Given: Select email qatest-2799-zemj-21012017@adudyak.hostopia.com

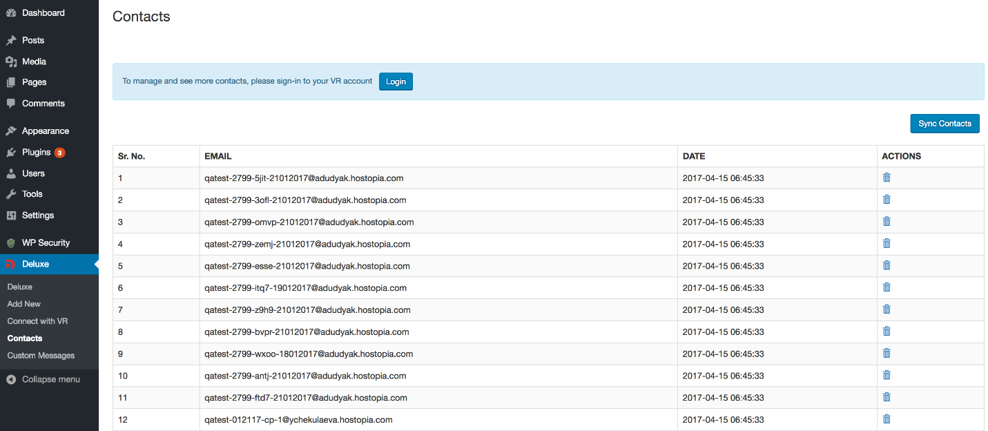Looking at the screenshot, I should click(307, 244).
